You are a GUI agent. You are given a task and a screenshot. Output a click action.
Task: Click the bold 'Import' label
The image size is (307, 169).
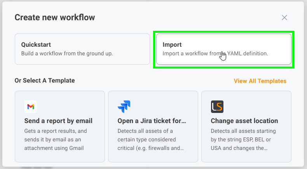[172, 45]
